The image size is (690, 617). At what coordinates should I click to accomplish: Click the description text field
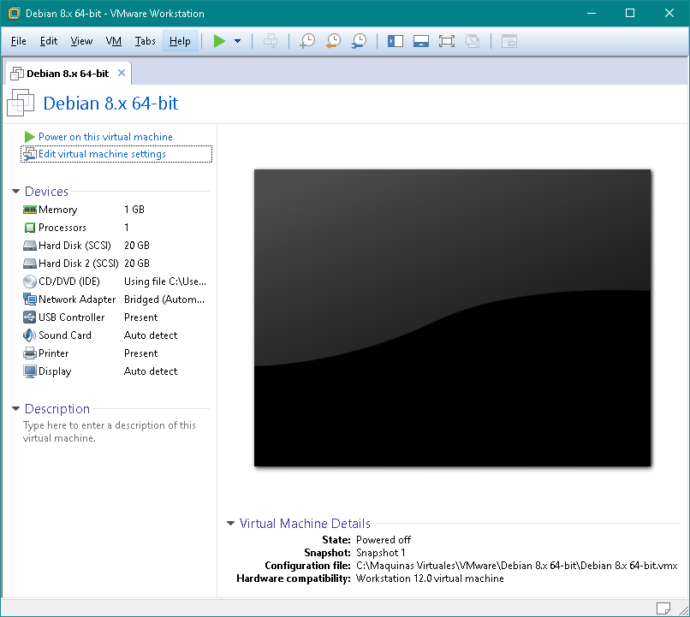pyautogui.click(x=109, y=431)
